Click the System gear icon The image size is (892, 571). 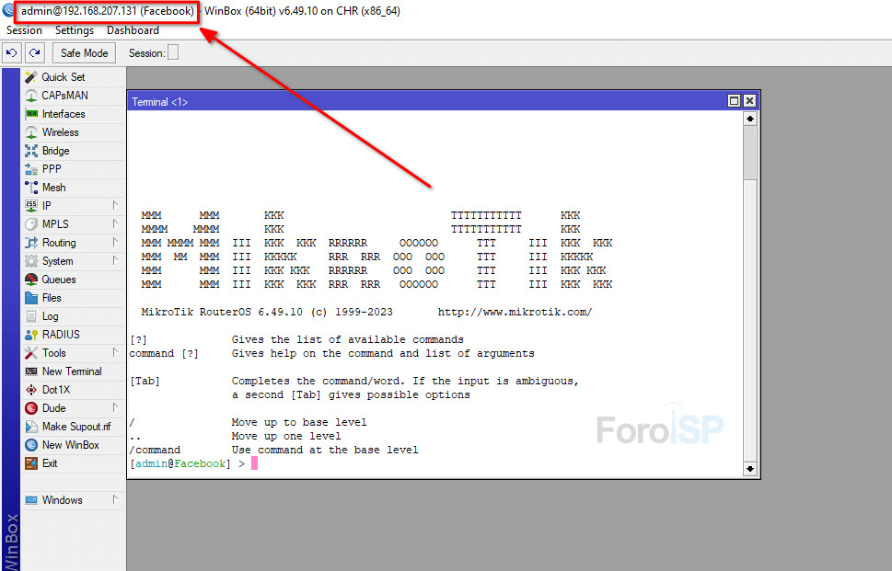pyautogui.click(x=31, y=261)
